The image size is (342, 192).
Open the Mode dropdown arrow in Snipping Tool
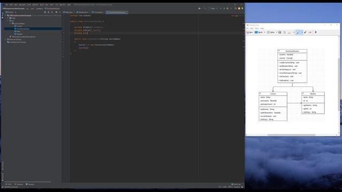click(265, 32)
